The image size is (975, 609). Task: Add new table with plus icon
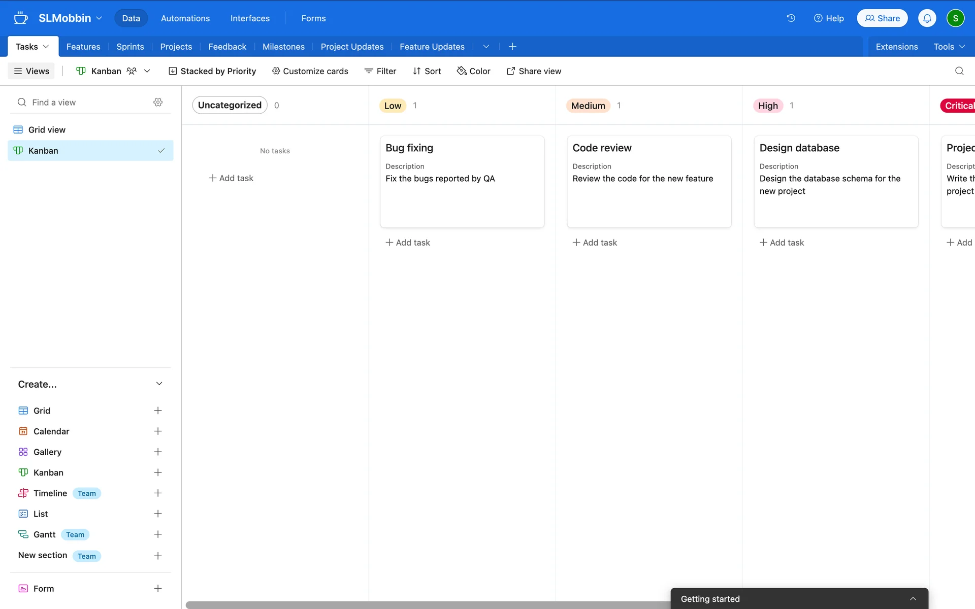pos(512,47)
